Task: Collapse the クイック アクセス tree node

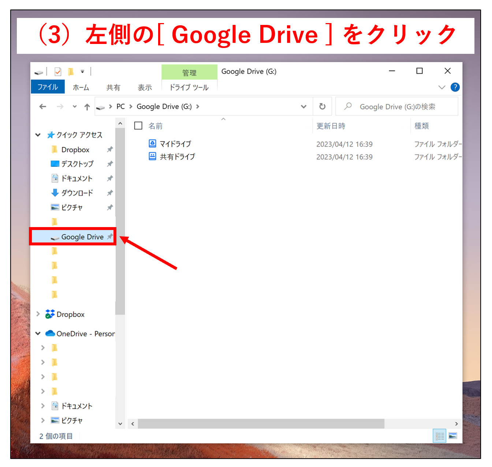Action: pyautogui.click(x=38, y=135)
